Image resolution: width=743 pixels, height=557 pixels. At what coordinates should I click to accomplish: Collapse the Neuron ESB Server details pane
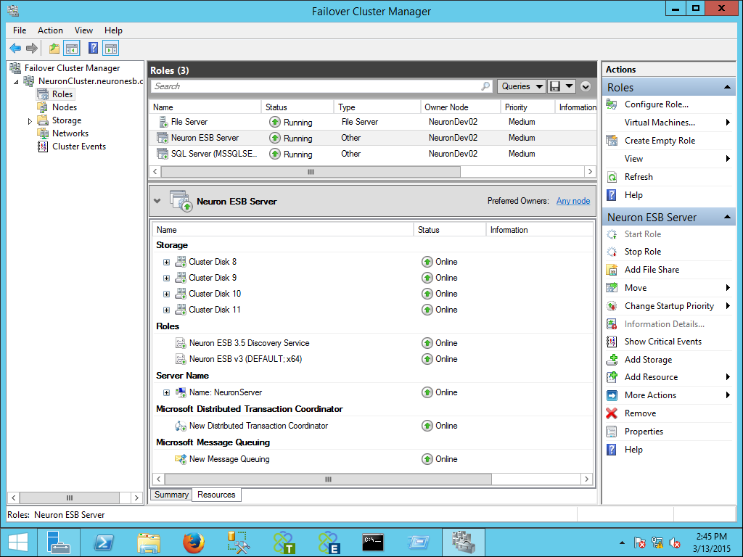[x=157, y=201]
